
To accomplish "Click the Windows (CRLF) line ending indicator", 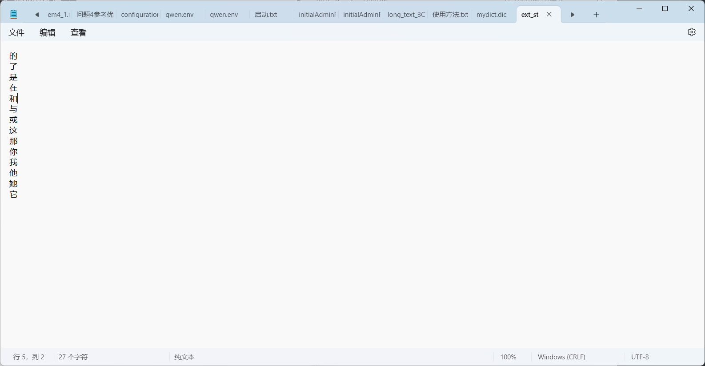I will (561, 357).
